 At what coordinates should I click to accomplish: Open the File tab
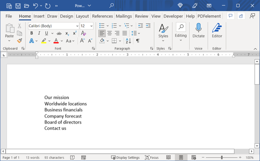(x=9, y=16)
